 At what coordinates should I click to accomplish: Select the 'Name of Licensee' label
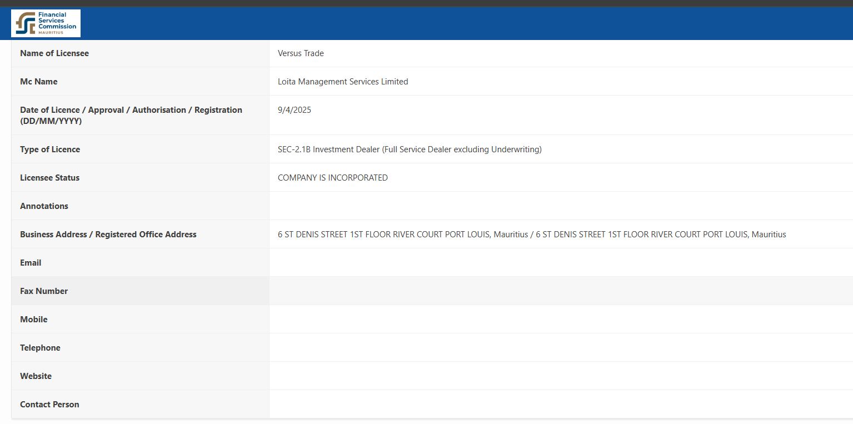pos(54,53)
